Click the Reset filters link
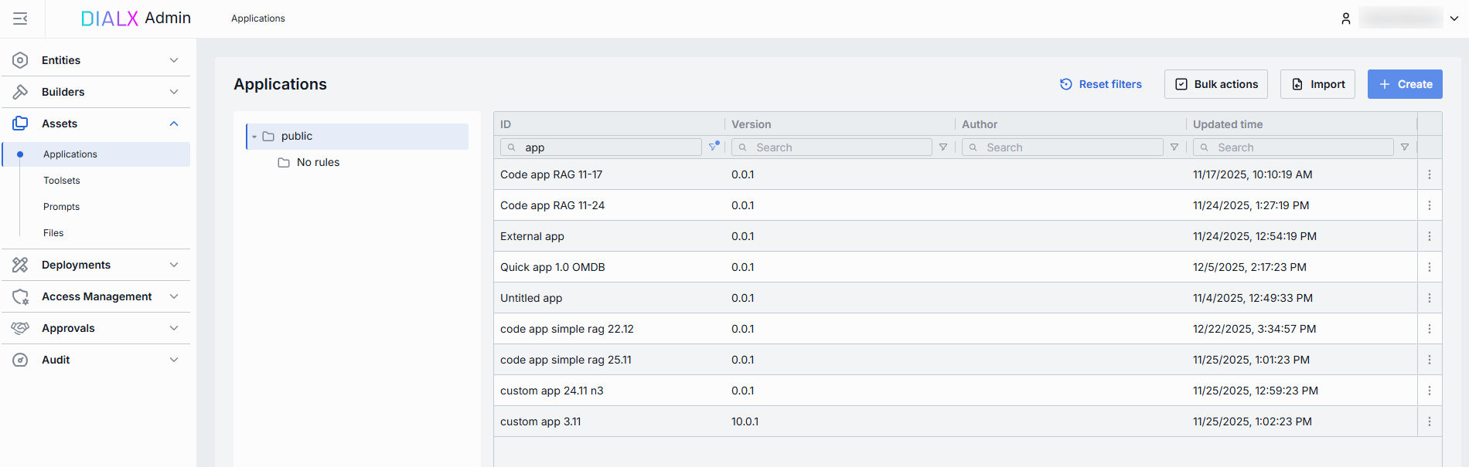The height and width of the screenshot is (467, 1469). 1100,84
